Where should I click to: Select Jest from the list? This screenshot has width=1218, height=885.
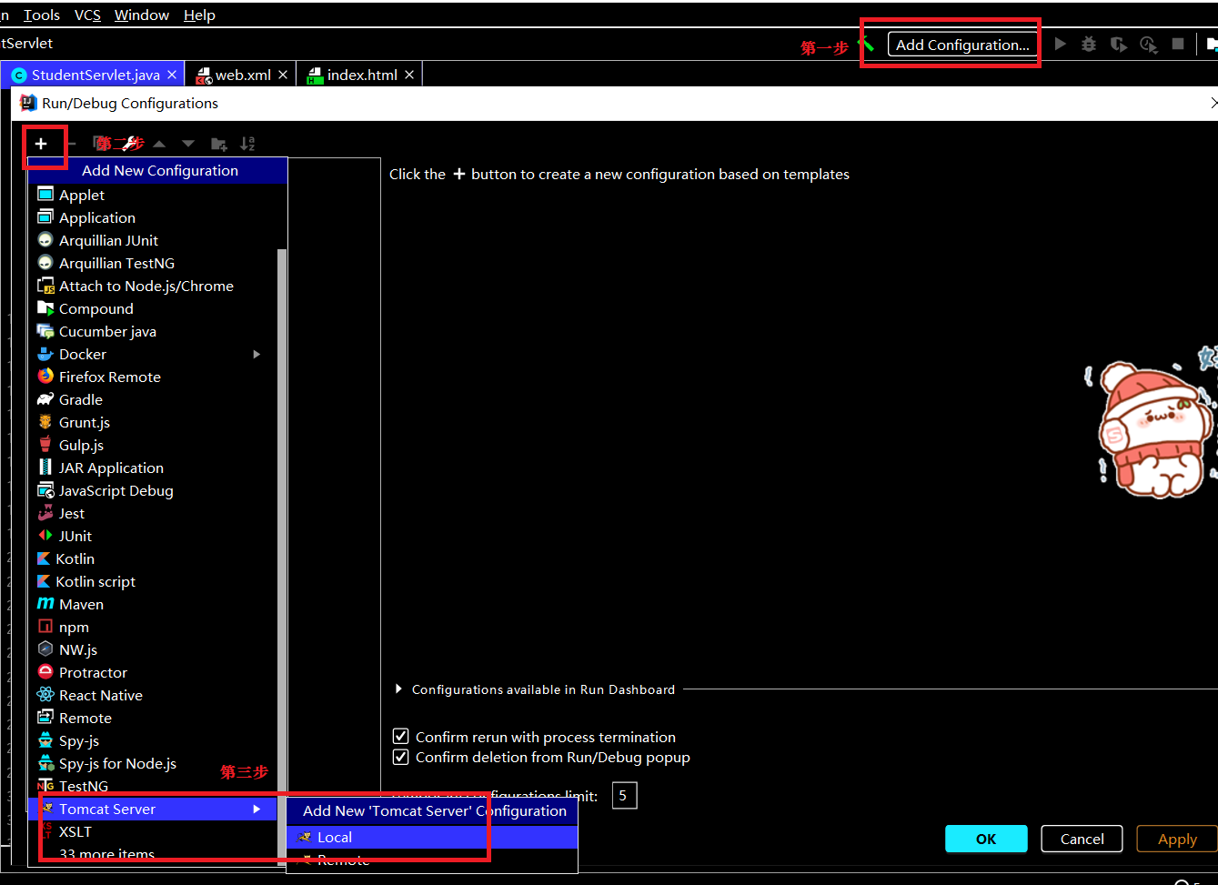tap(153, 513)
